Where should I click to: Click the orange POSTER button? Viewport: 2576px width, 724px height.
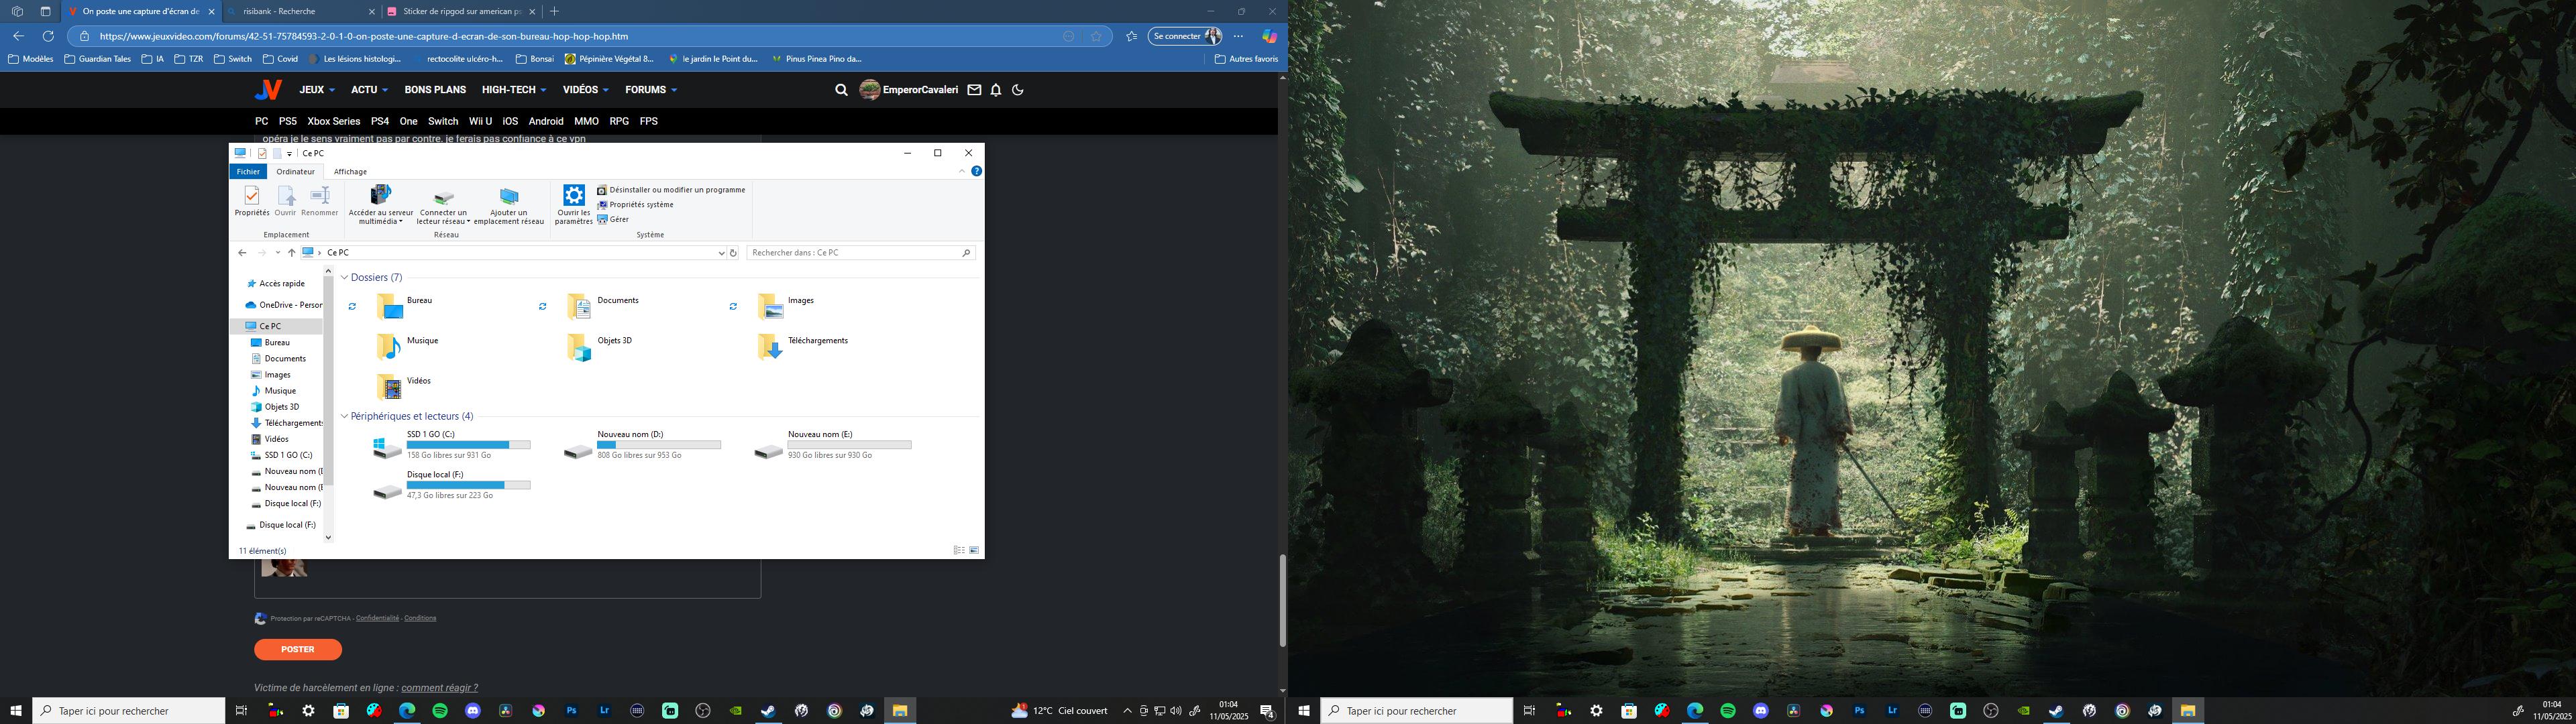coord(298,650)
